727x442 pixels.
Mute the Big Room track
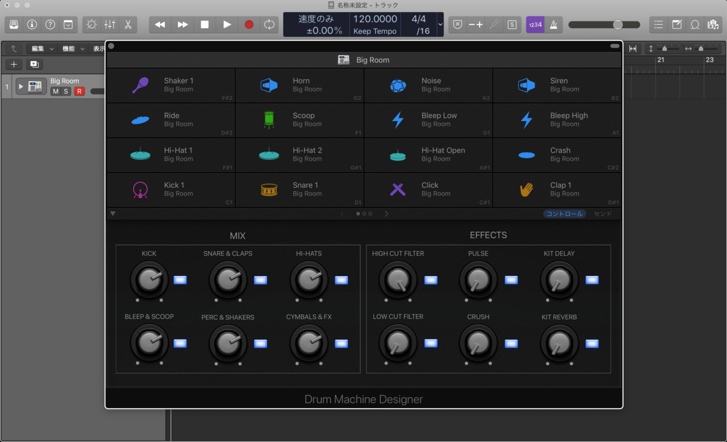coord(56,91)
